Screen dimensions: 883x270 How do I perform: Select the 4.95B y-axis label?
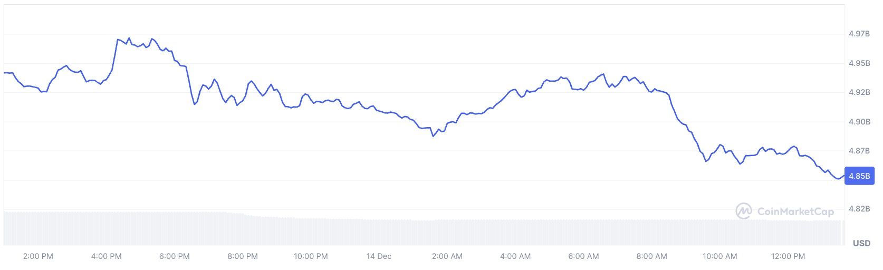coord(859,63)
